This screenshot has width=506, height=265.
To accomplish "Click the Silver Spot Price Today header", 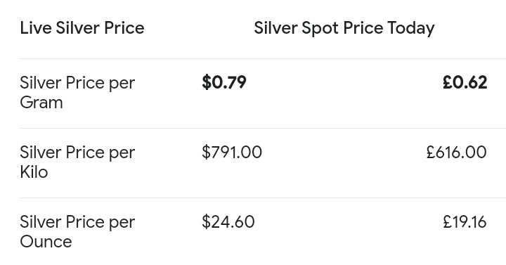I will [x=344, y=28].
